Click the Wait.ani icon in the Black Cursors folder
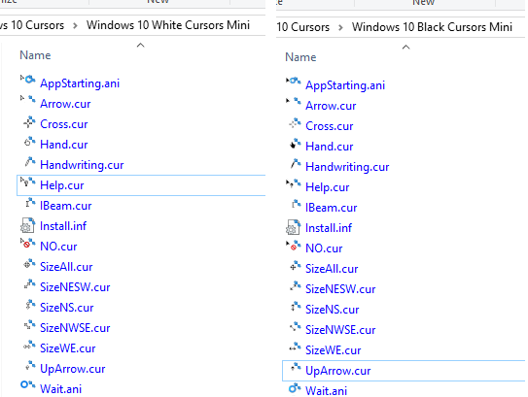The image size is (528, 397). pyautogui.click(x=295, y=388)
